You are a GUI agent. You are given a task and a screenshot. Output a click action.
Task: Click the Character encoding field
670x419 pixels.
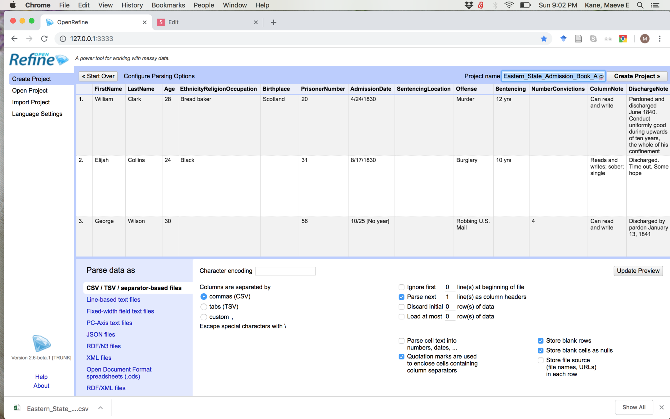tap(285, 271)
